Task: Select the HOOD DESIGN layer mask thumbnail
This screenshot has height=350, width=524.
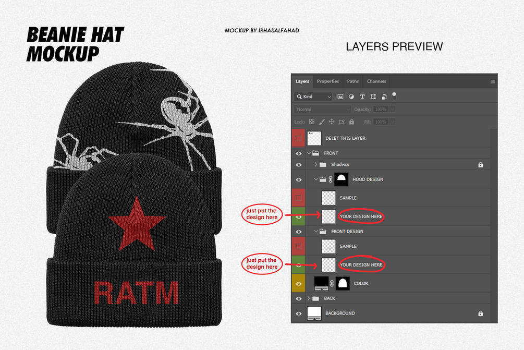Action: point(341,179)
